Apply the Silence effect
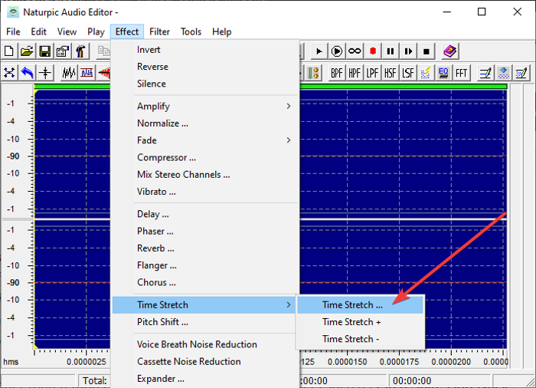Image resolution: width=536 pixels, height=388 pixels. 205,84
